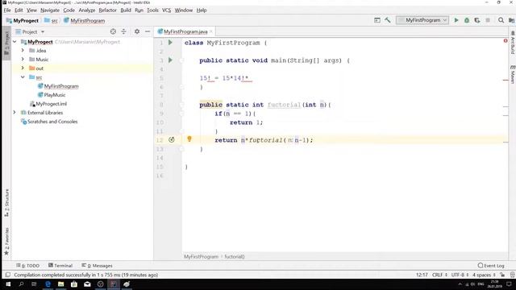Expand the .idea folder
The image size is (516, 290).
pyautogui.click(x=23, y=50)
